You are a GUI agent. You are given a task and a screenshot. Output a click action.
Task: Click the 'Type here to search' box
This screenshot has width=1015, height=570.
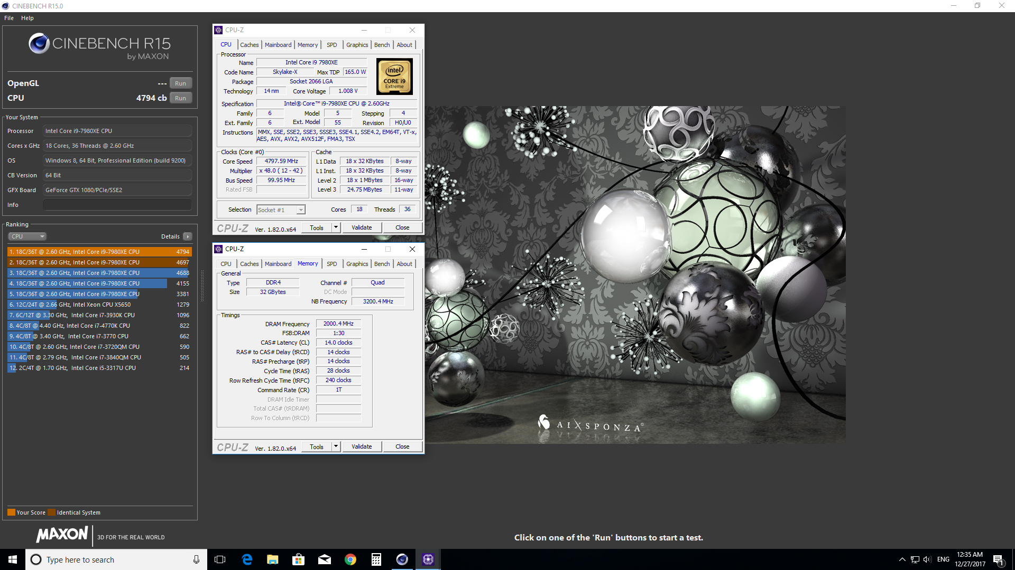[116, 559]
